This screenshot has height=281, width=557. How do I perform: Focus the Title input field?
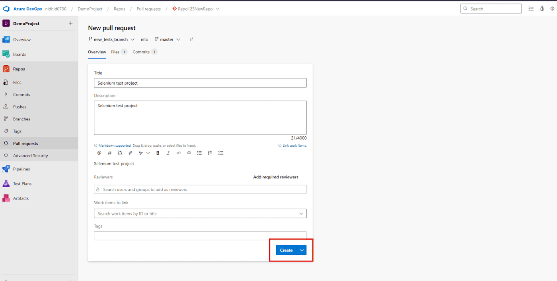200,83
